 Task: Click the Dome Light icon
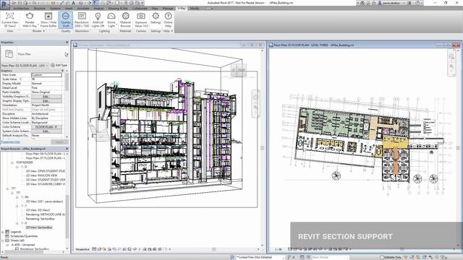pos(111,16)
